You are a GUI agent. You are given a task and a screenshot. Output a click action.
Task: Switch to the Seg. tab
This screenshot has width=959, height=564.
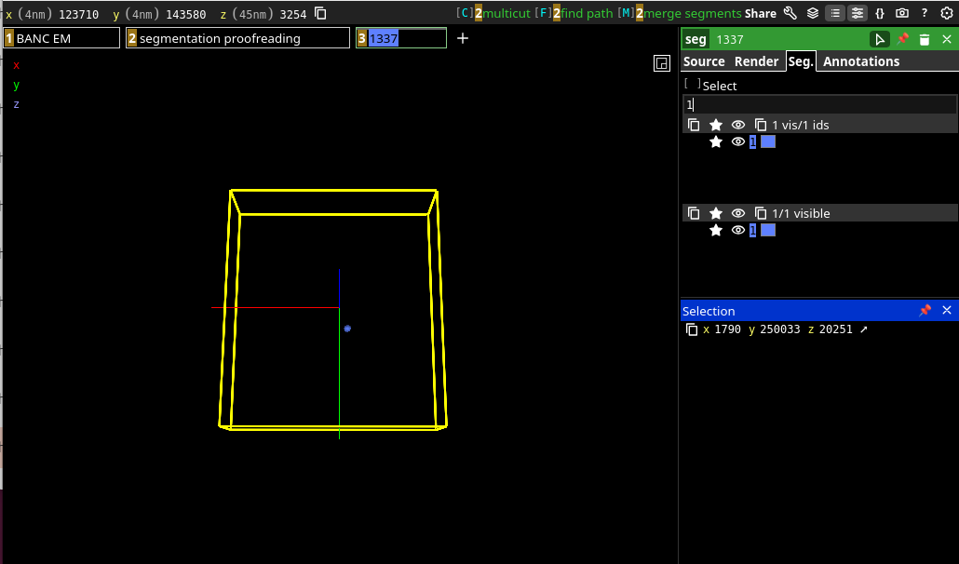[x=801, y=61]
